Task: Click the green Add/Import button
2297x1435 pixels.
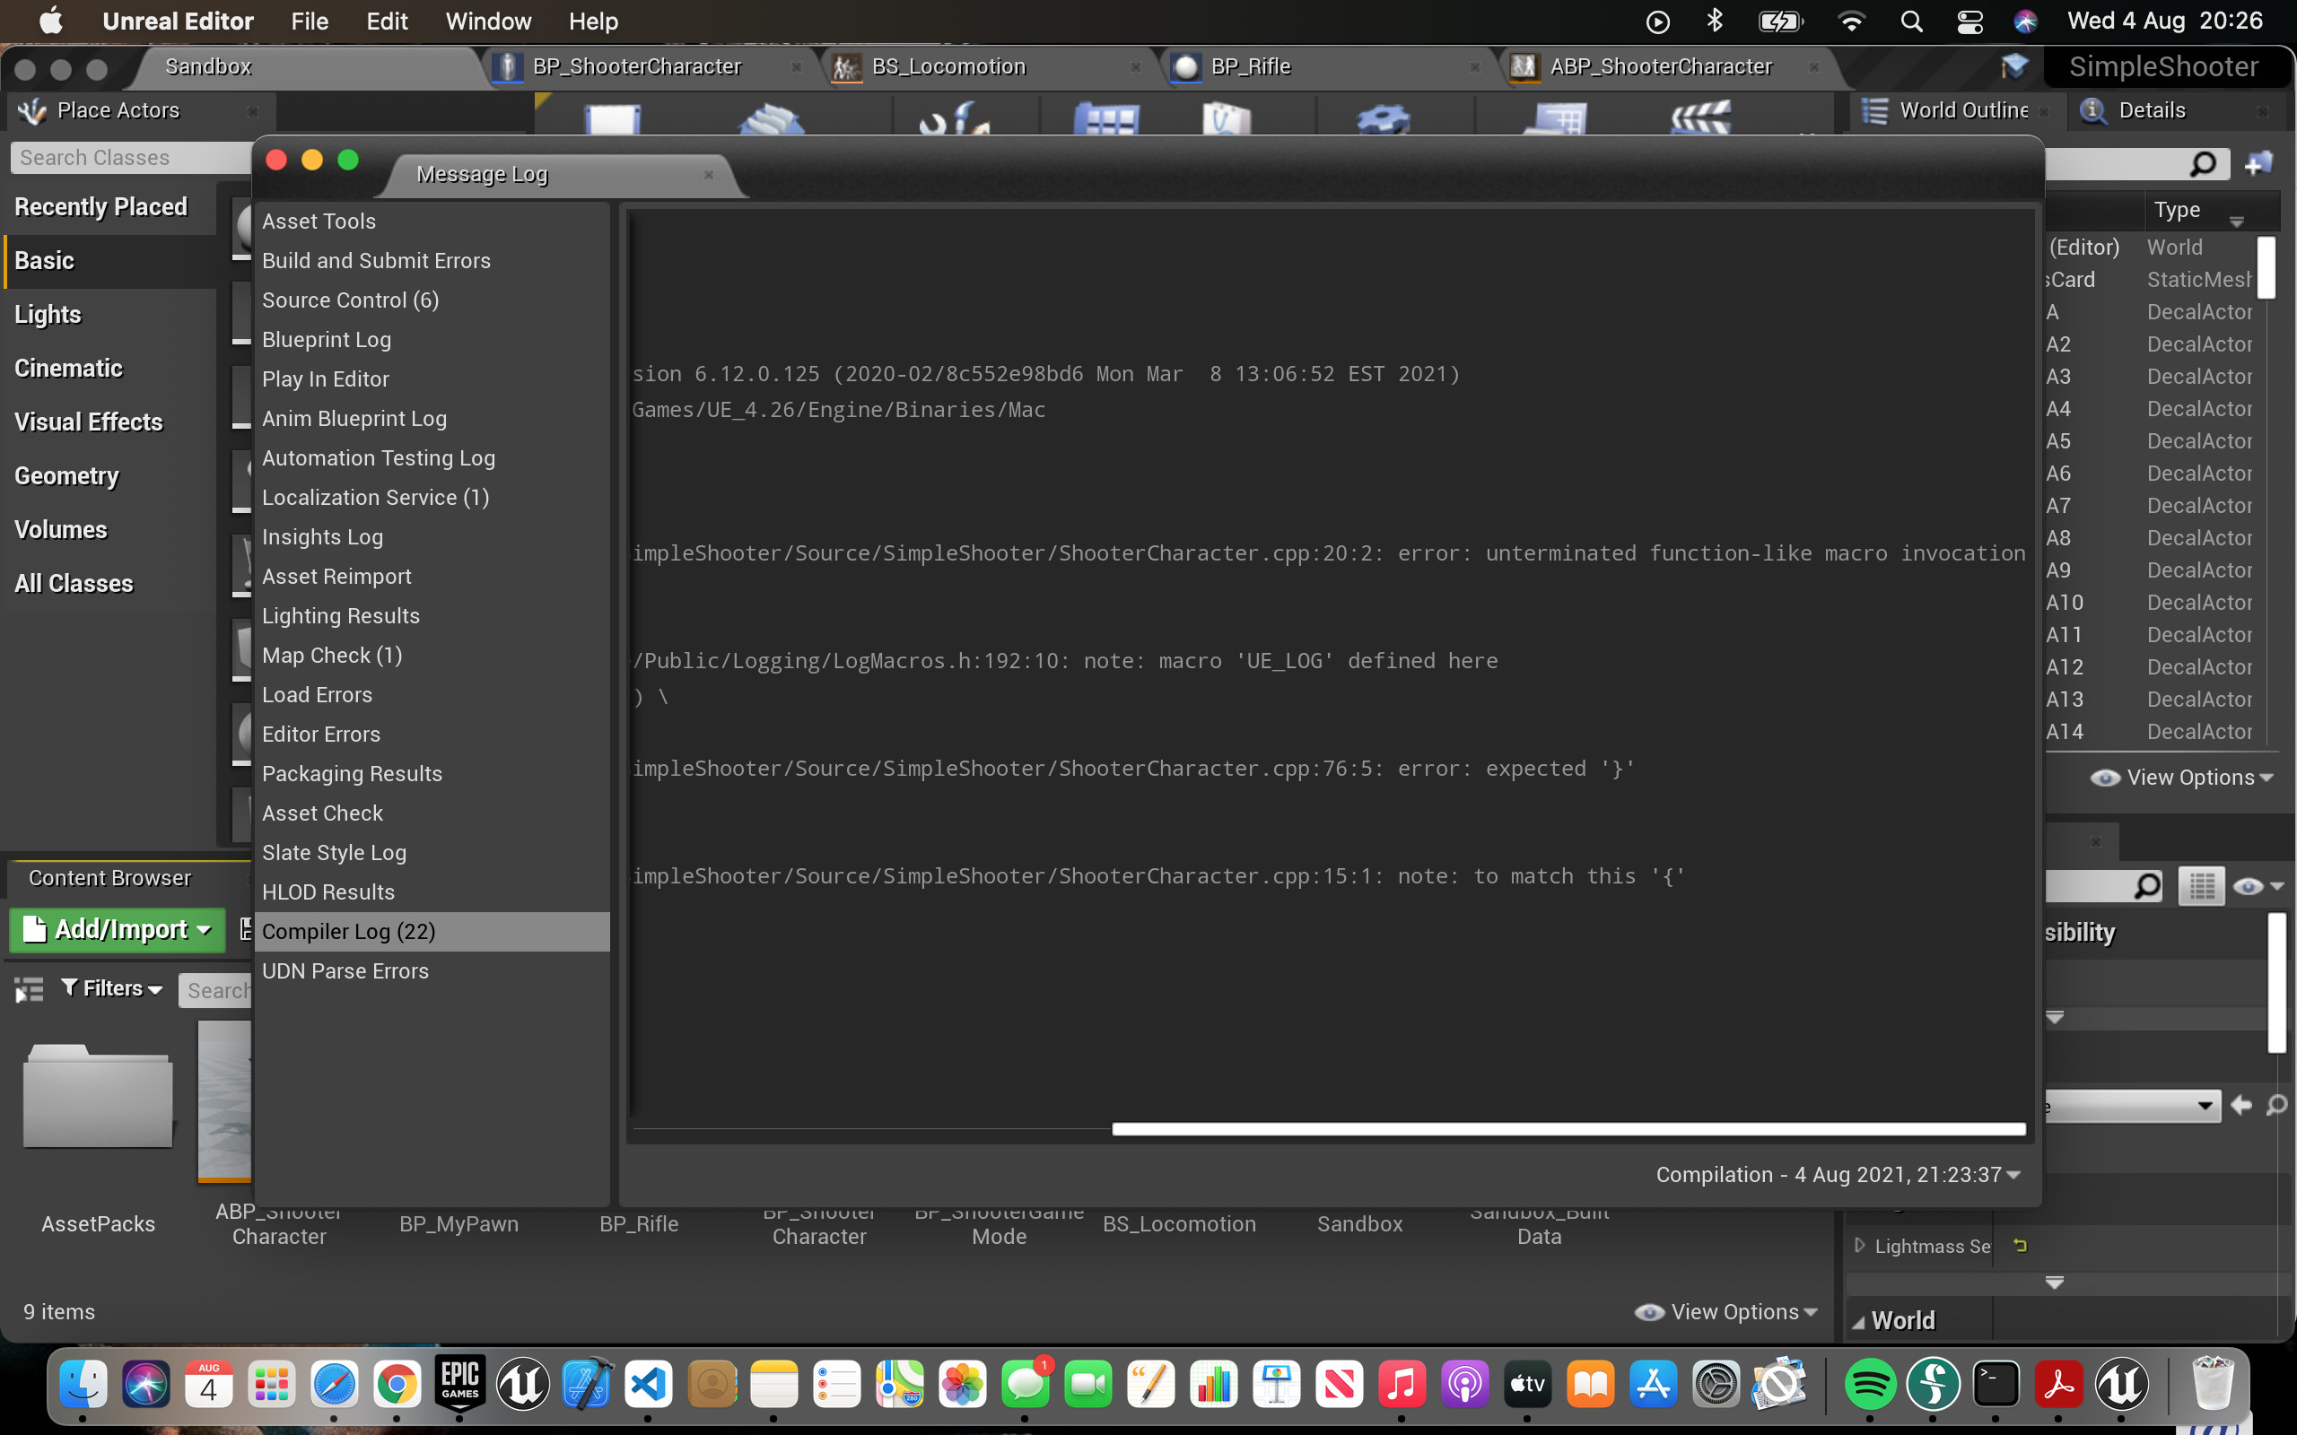Action: pos(118,929)
